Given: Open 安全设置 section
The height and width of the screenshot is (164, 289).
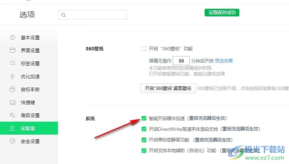Looking at the screenshot, I should coord(29,141).
